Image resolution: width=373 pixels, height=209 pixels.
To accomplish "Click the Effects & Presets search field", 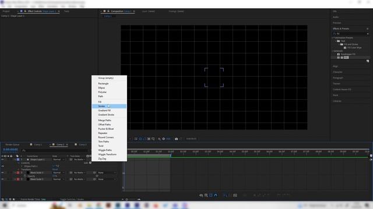I will pyautogui.click(x=351, y=34).
